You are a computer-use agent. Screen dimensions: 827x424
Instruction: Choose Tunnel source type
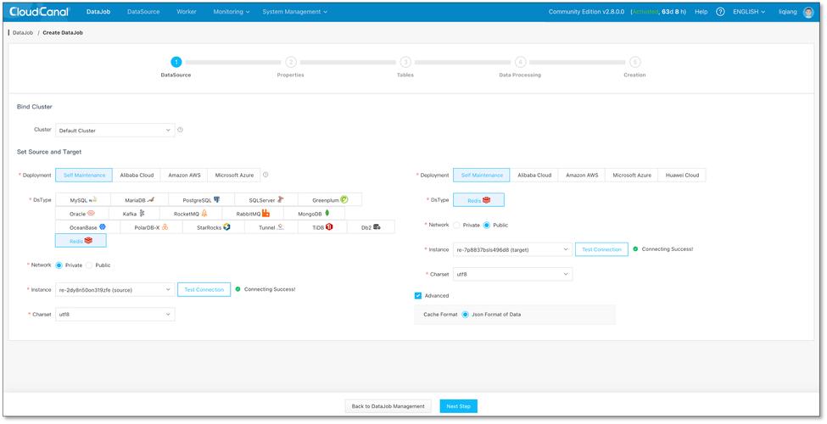click(x=271, y=227)
